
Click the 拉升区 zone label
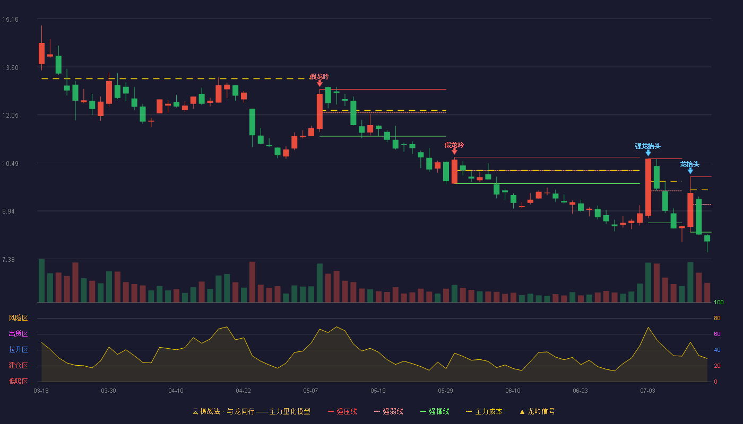point(18,350)
